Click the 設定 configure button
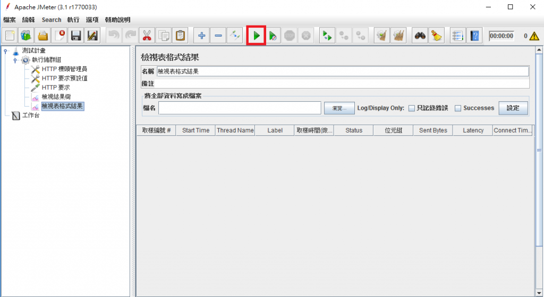The width and height of the screenshot is (544, 297). [x=513, y=108]
